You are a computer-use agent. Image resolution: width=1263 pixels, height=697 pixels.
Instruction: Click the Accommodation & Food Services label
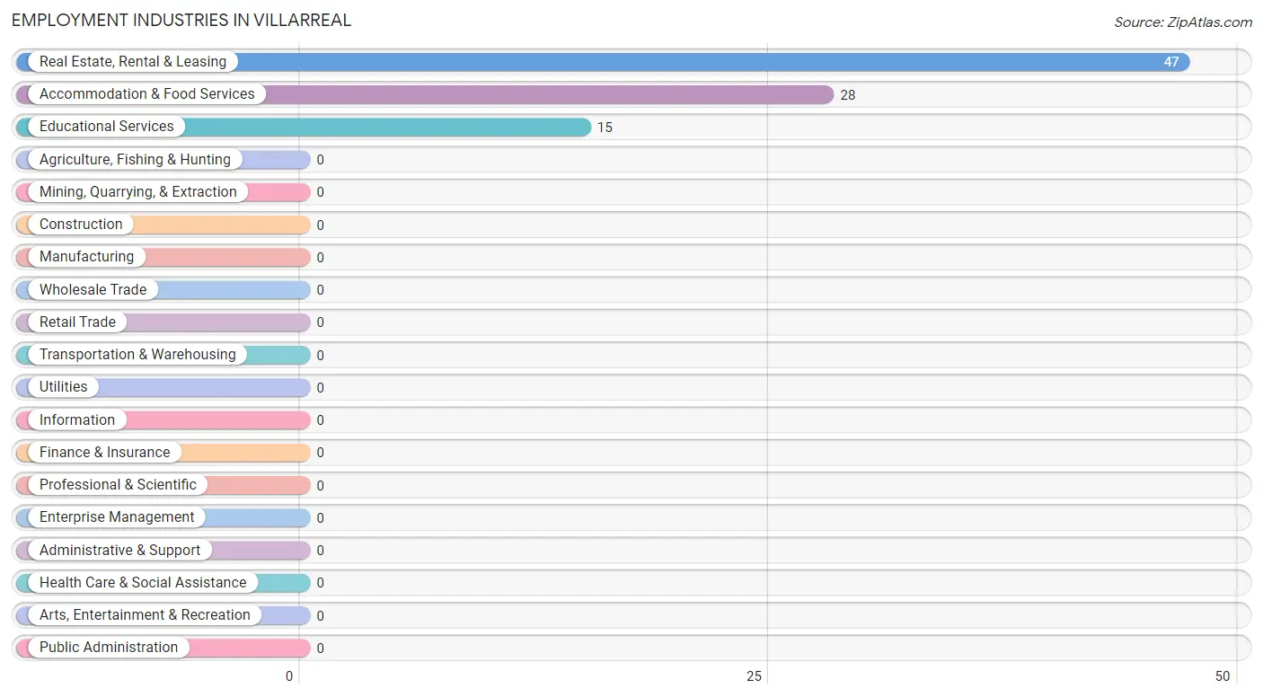click(x=147, y=94)
